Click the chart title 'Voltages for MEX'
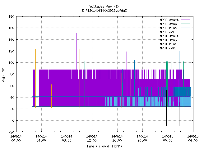The width and height of the screenshot is (199, 149). point(104,7)
